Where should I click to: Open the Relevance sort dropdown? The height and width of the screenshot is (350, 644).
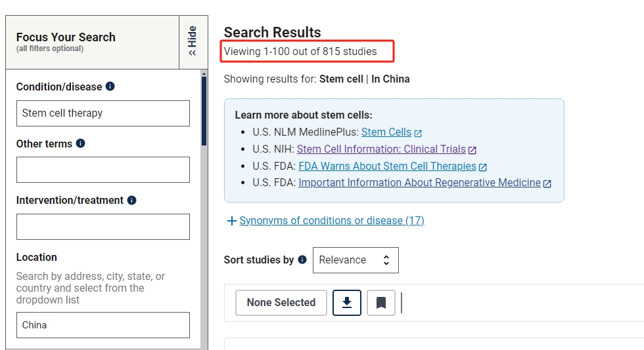356,260
